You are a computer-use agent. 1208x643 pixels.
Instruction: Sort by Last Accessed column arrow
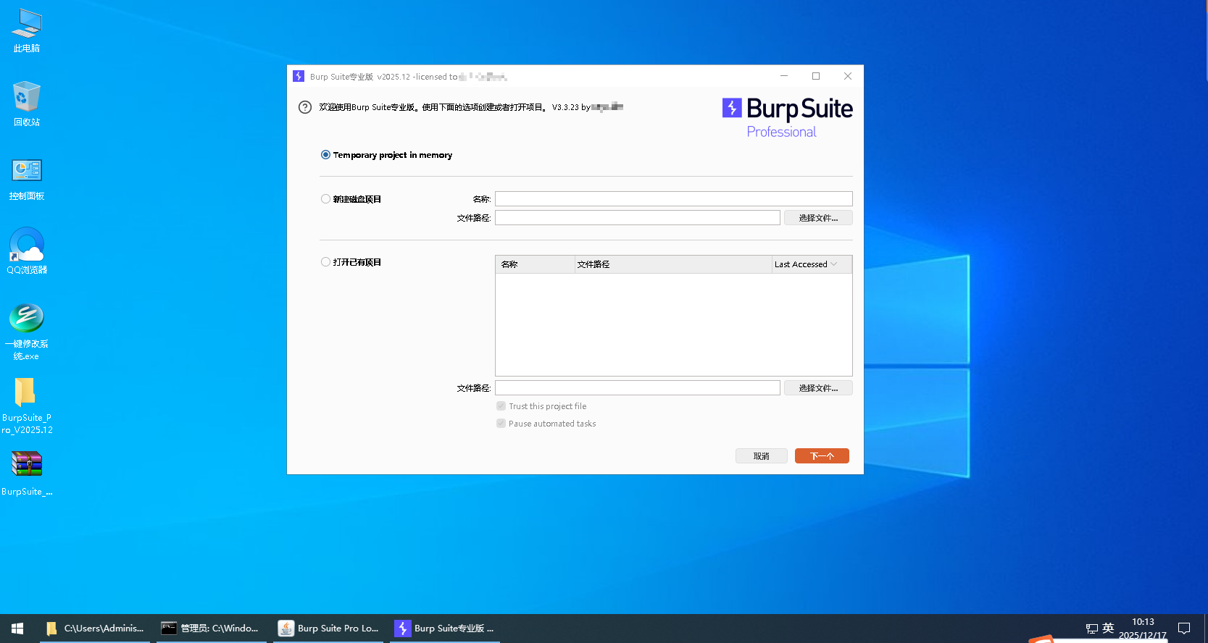tap(834, 264)
